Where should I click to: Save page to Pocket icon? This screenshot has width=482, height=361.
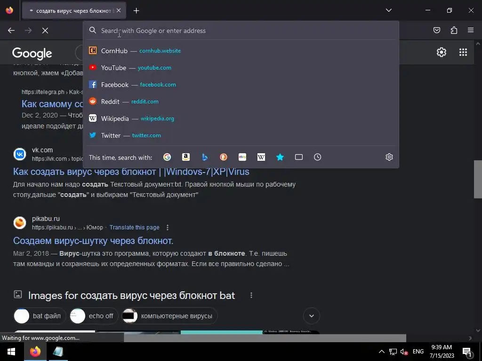436,30
